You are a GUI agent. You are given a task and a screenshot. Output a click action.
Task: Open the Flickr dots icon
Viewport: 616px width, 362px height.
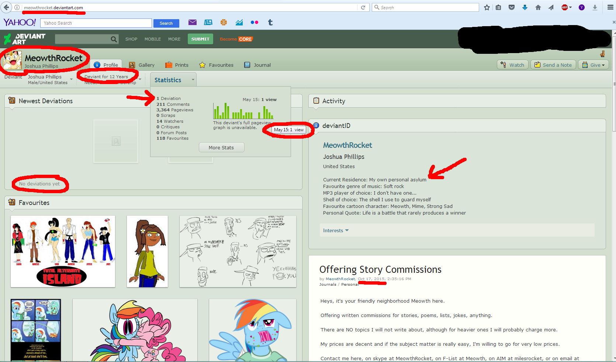tap(255, 22)
